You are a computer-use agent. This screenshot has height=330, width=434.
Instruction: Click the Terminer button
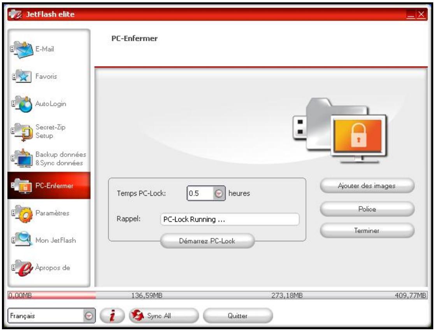coord(367,230)
